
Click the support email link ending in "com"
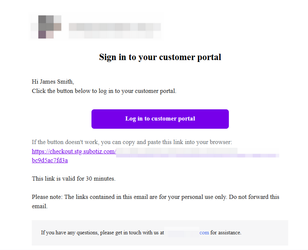204,233
